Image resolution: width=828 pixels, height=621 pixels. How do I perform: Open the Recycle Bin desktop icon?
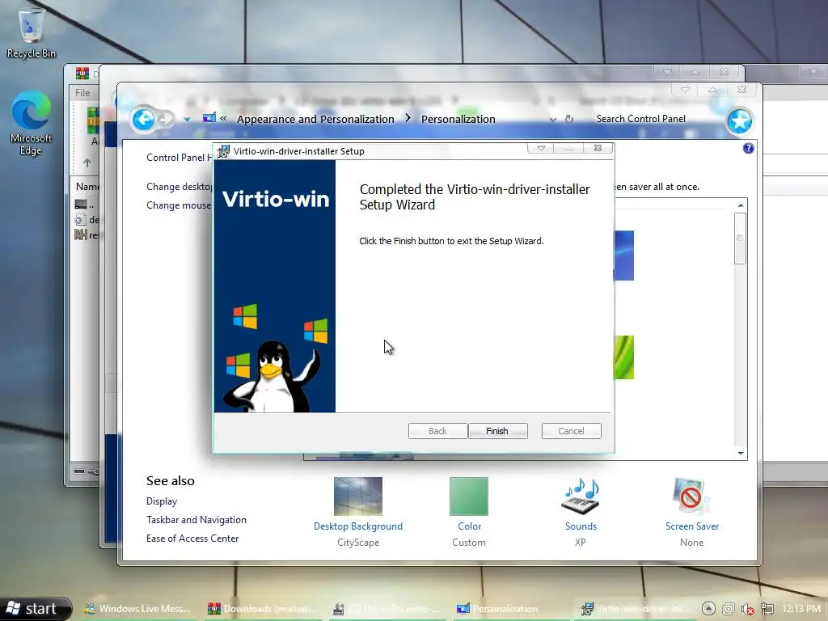coord(32,32)
